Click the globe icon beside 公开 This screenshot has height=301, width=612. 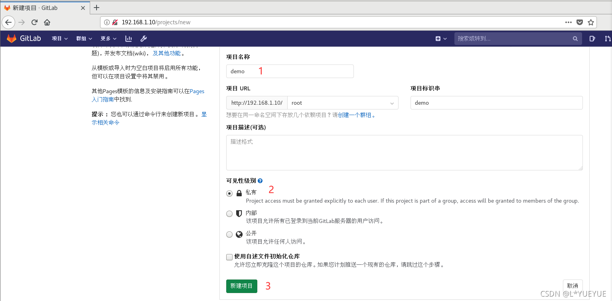tap(239, 234)
